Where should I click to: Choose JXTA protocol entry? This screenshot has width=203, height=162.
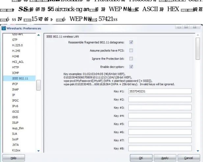[15, 145]
